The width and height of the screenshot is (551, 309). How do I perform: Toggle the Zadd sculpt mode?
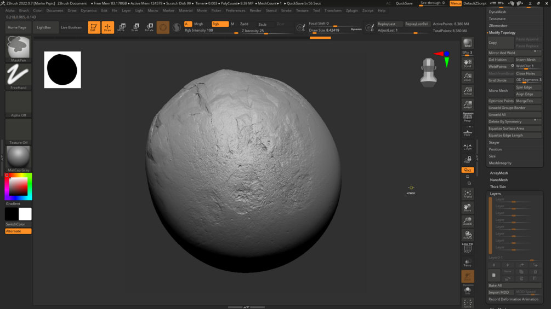245,24
